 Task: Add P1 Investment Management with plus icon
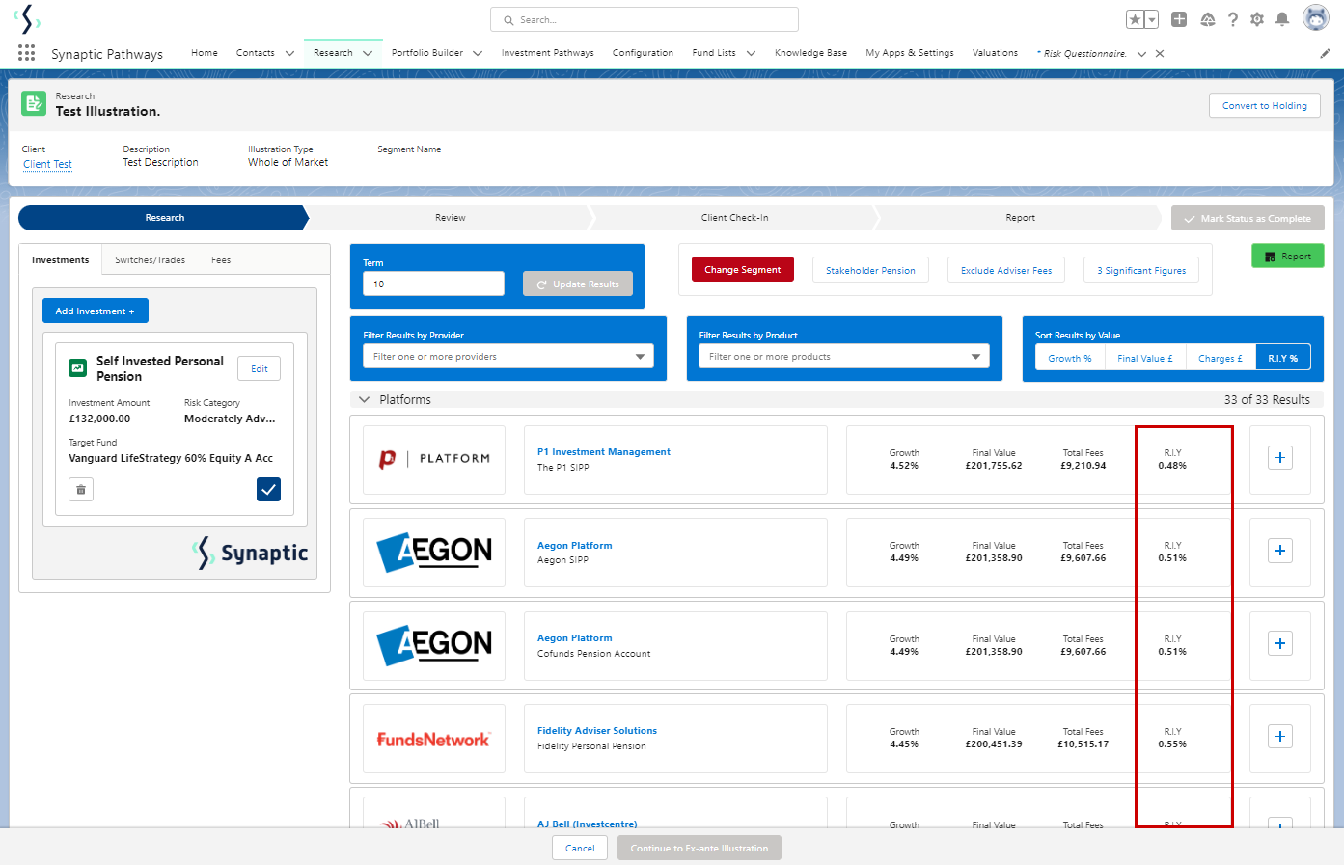(x=1279, y=458)
